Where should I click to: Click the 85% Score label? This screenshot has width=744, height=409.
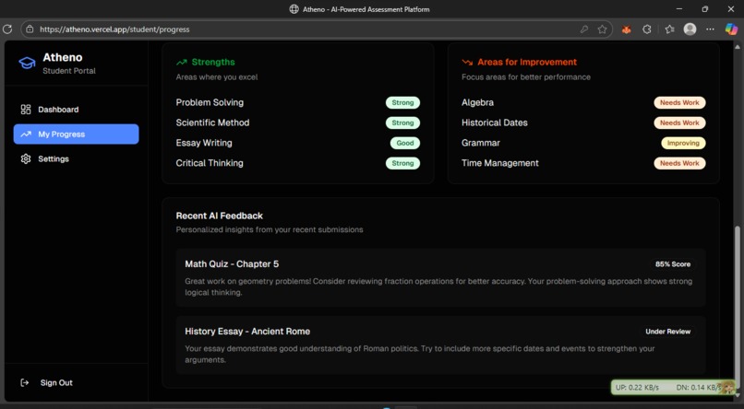[673, 264]
